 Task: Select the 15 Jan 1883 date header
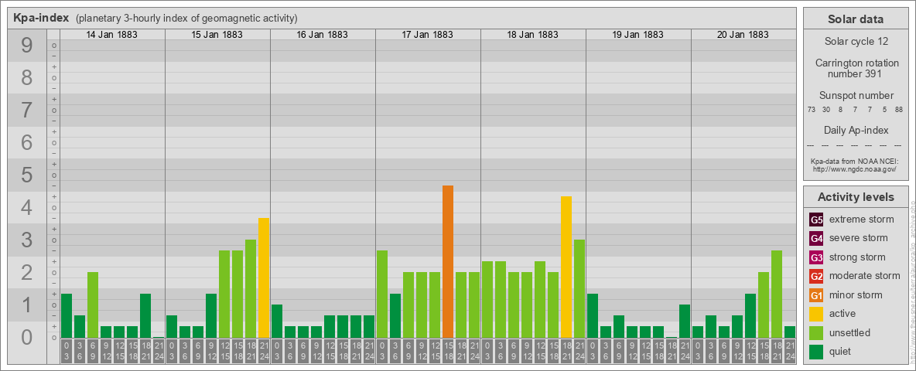click(x=217, y=35)
